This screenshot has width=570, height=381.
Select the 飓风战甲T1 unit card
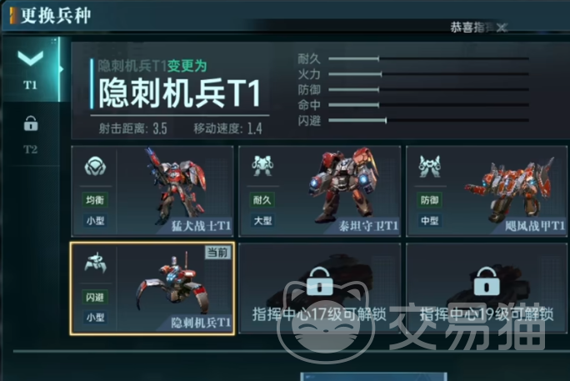click(x=487, y=191)
